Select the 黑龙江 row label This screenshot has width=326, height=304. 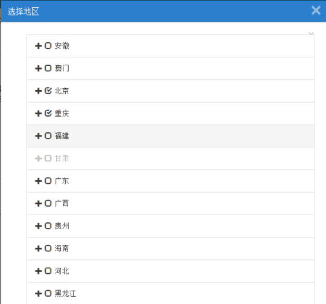click(65, 294)
